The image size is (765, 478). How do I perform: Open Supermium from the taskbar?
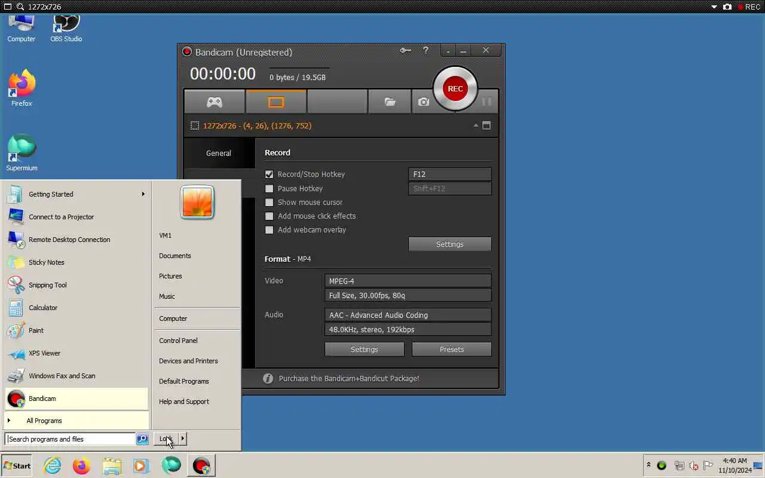coord(171,465)
